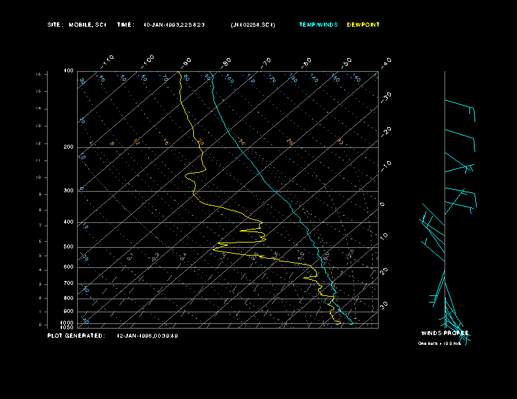Click the '1050' pressure level label
The image size is (517, 399).
click(x=67, y=327)
